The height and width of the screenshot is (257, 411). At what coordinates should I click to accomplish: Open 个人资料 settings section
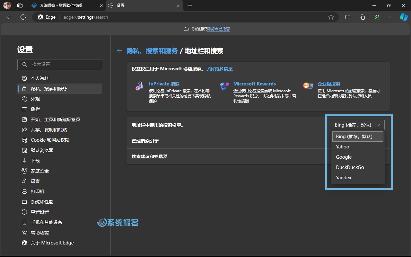(60, 78)
